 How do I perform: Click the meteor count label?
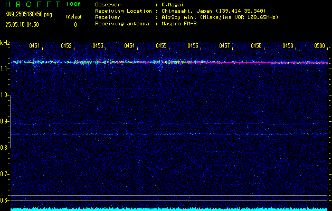click(74, 17)
